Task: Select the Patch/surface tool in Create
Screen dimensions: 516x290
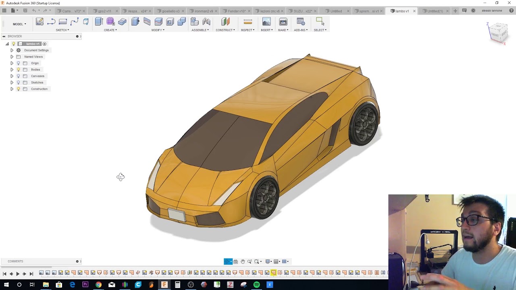Action: click(122, 22)
